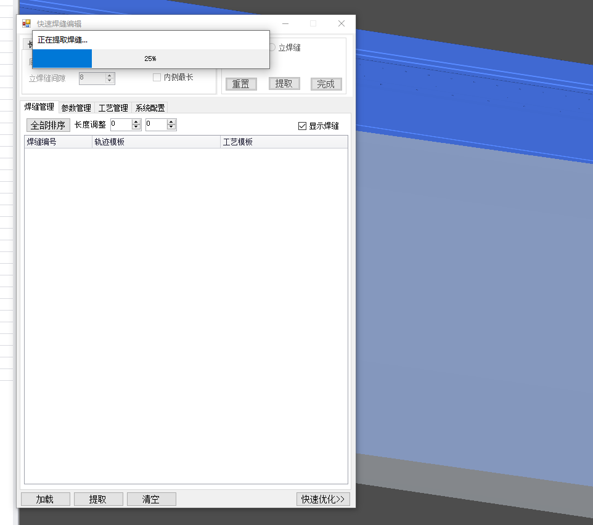Minimize the 快速焊缝编辑 window
593x525 pixels.
pos(285,23)
